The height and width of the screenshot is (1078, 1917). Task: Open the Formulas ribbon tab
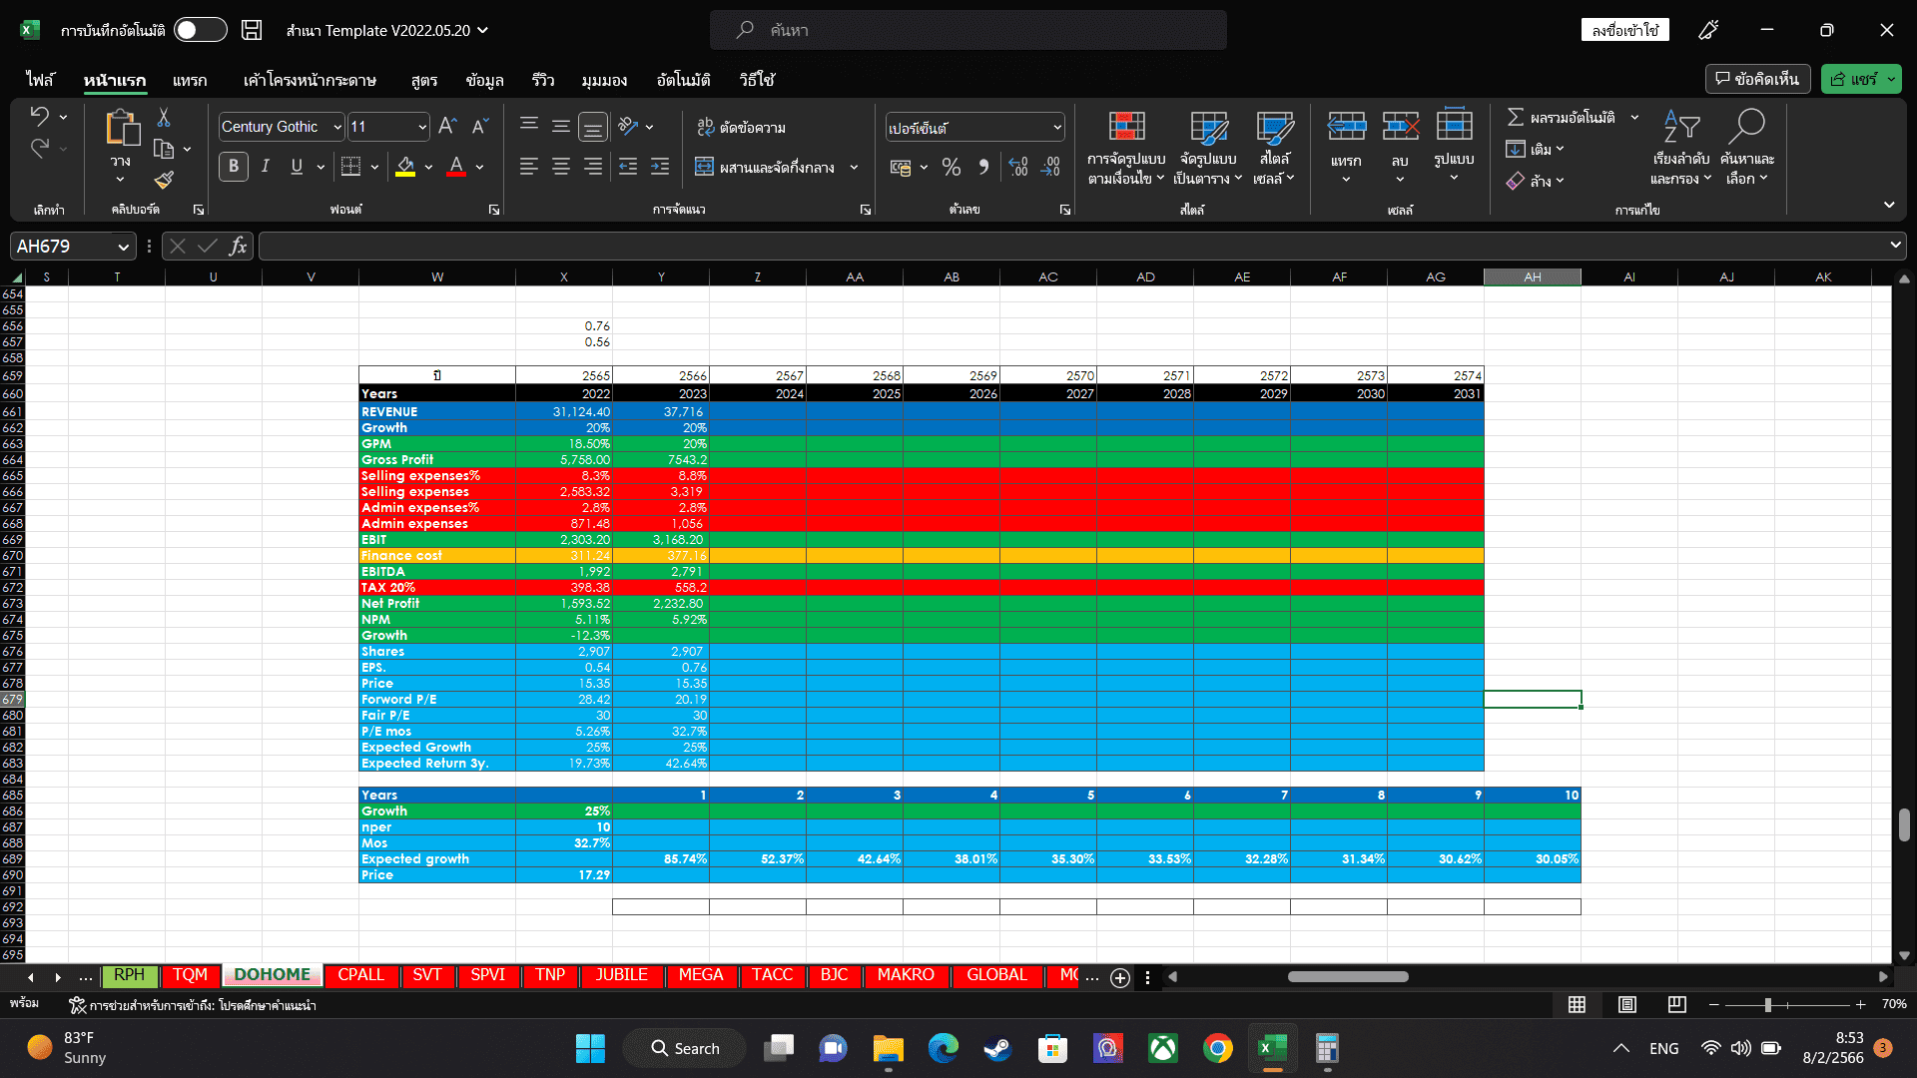click(423, 80)
